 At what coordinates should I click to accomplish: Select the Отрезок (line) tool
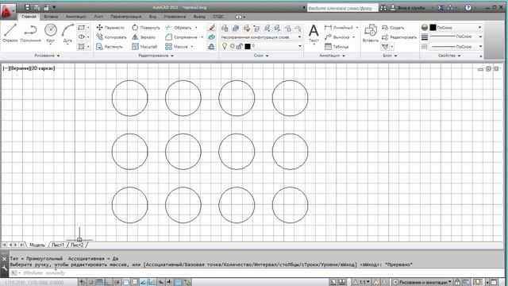point(10,33)
